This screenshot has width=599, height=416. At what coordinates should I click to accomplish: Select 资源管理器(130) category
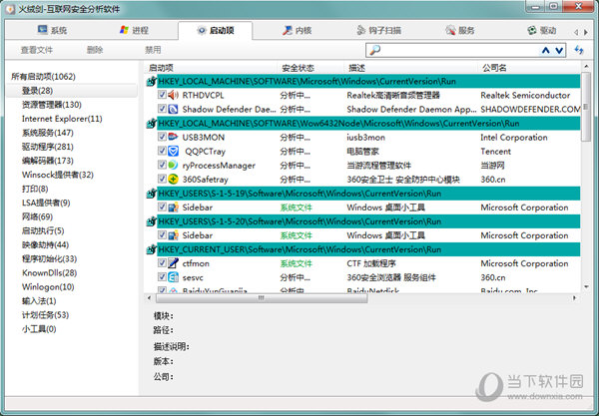pyautogui.click(x=52, y=105)
